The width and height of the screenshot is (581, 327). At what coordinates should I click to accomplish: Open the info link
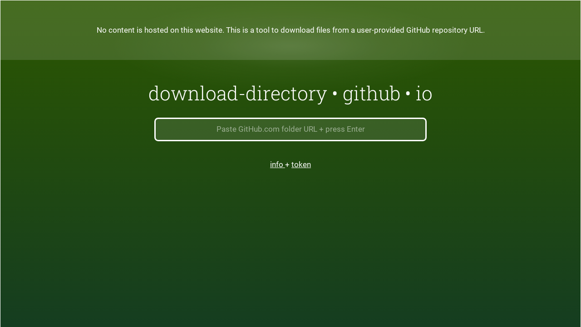pos(276,164)
